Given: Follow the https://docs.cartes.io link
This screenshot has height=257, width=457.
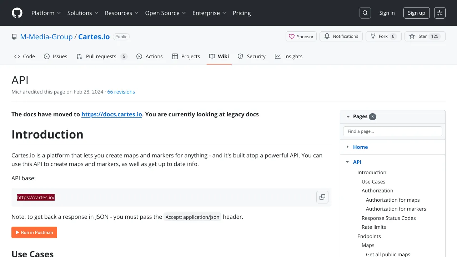Looking at the screenshot, I should click(x=112, y=114).
